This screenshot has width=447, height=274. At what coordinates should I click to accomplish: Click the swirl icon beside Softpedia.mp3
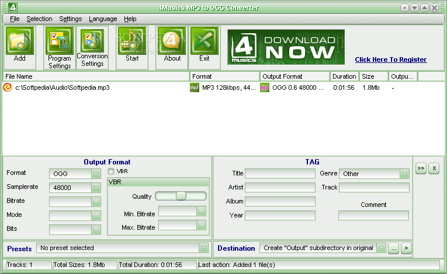point(8,87)
